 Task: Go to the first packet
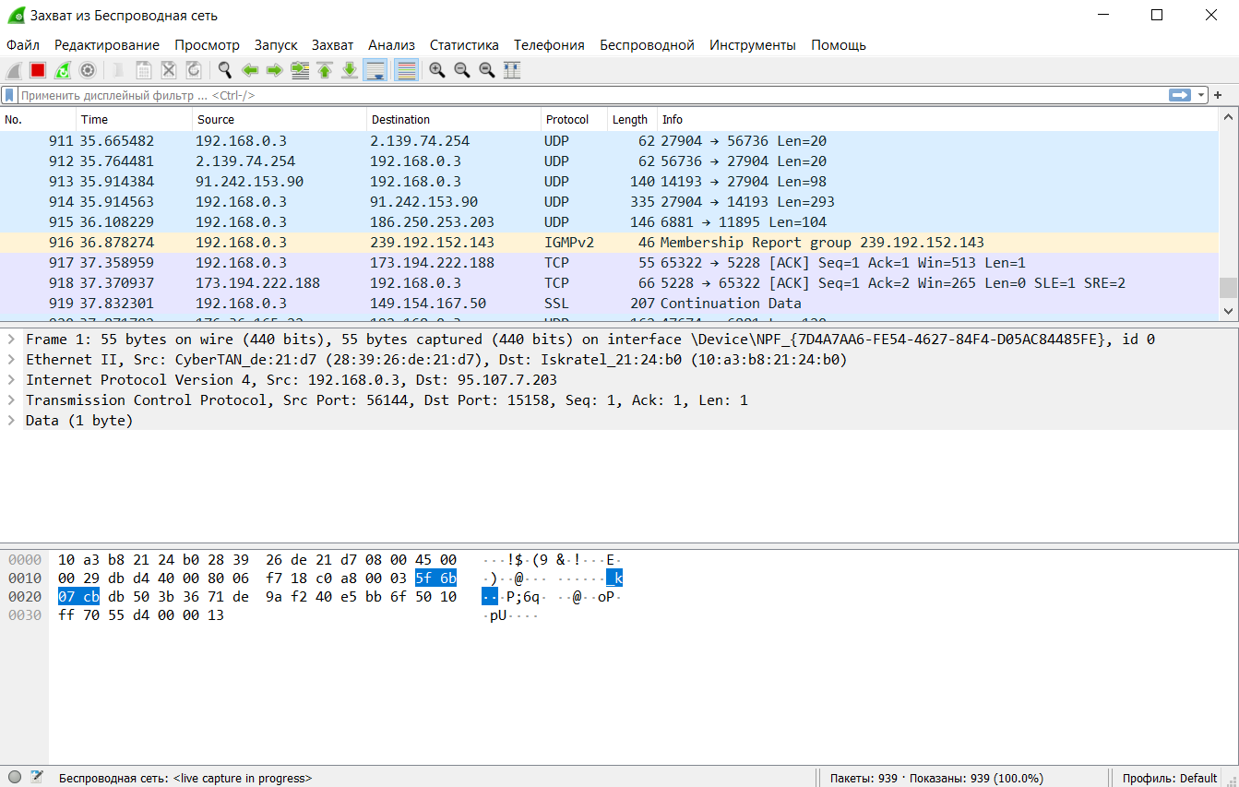coord(325,70)
